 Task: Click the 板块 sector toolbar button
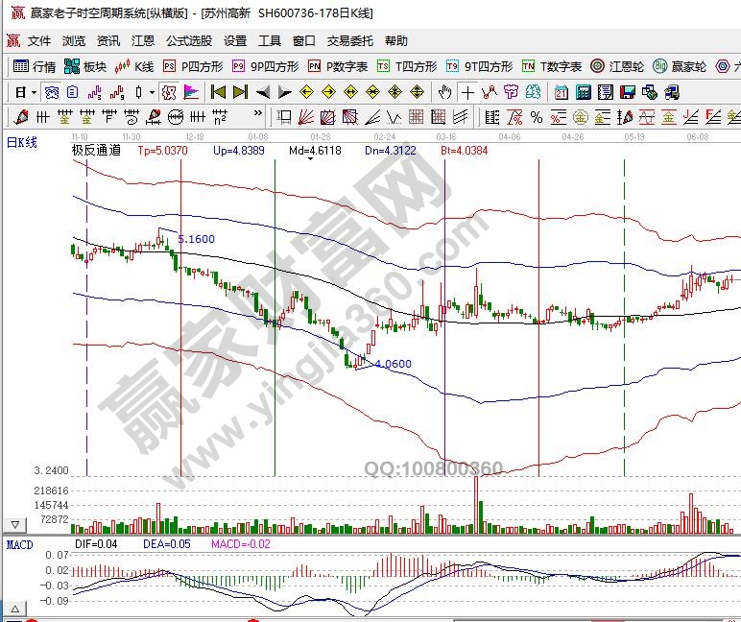coord(85,66)
